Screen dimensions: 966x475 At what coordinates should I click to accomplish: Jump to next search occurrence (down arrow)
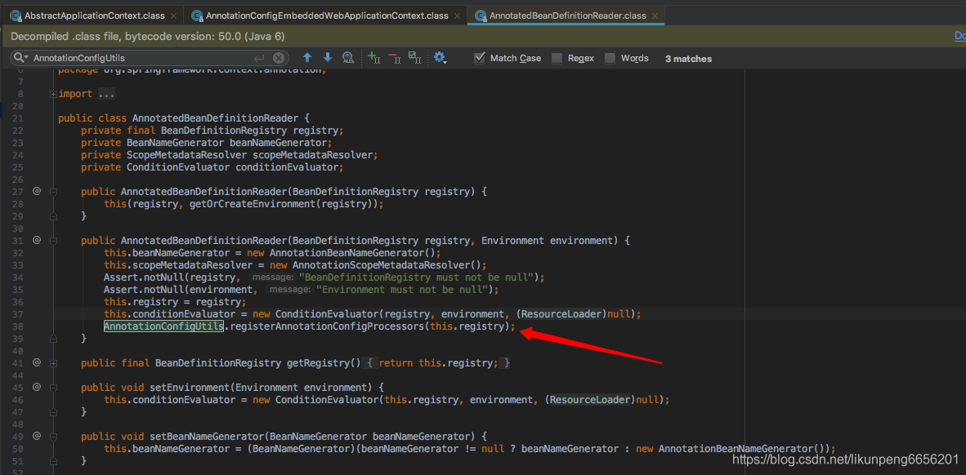(328, 58)
